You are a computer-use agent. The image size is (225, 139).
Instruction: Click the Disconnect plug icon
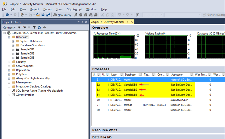(24, 28)
